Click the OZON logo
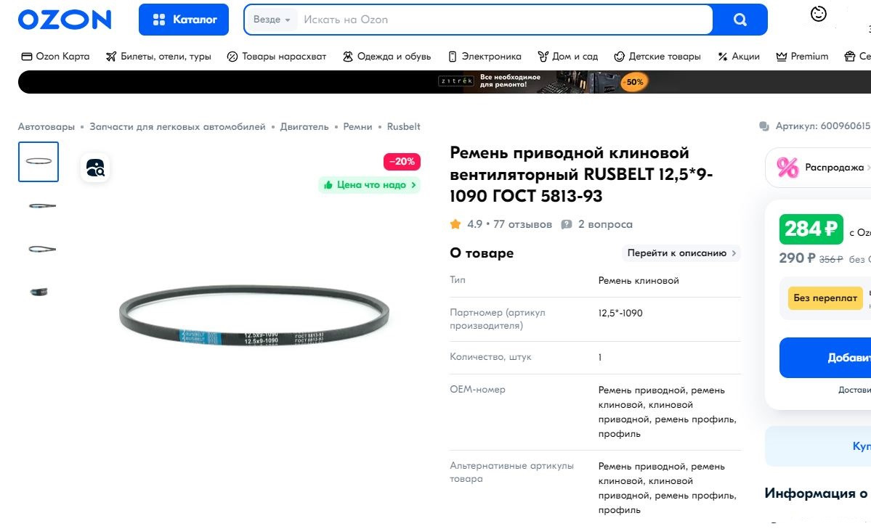 [x=65, y=20]
